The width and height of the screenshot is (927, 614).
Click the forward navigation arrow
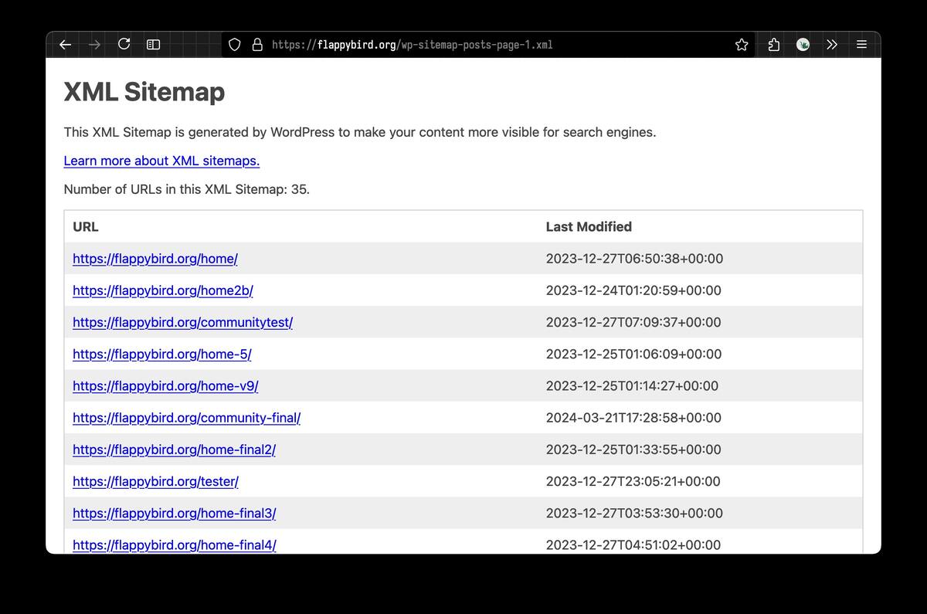tap(94, 45)
